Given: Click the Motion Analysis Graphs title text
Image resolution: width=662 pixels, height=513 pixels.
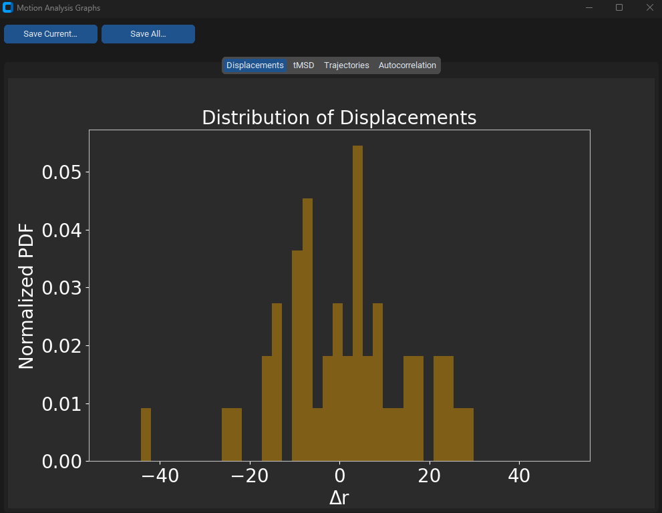Looking at the screenshot, I should click(59, 8).
